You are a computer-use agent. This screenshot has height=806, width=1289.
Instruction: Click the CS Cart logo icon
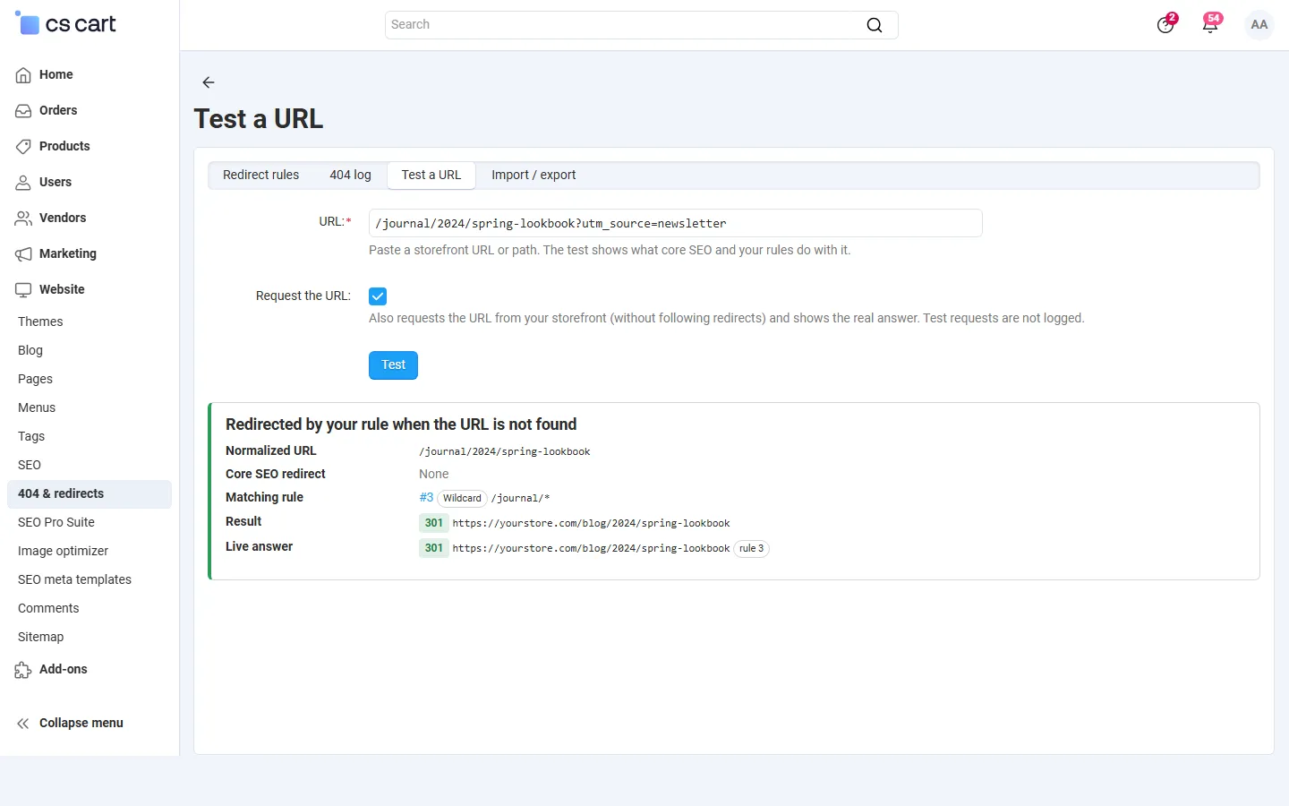pos(28,23)
